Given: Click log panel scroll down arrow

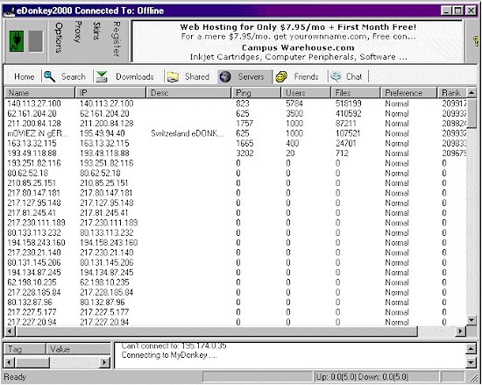Looking at the screenshot, I should [471, 362].
